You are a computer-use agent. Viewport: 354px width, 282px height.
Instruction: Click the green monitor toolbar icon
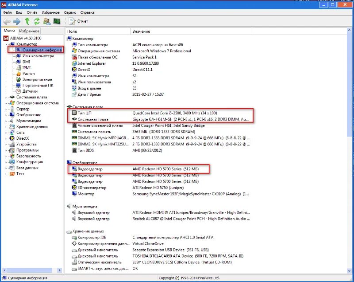click(x=57, y=21)
